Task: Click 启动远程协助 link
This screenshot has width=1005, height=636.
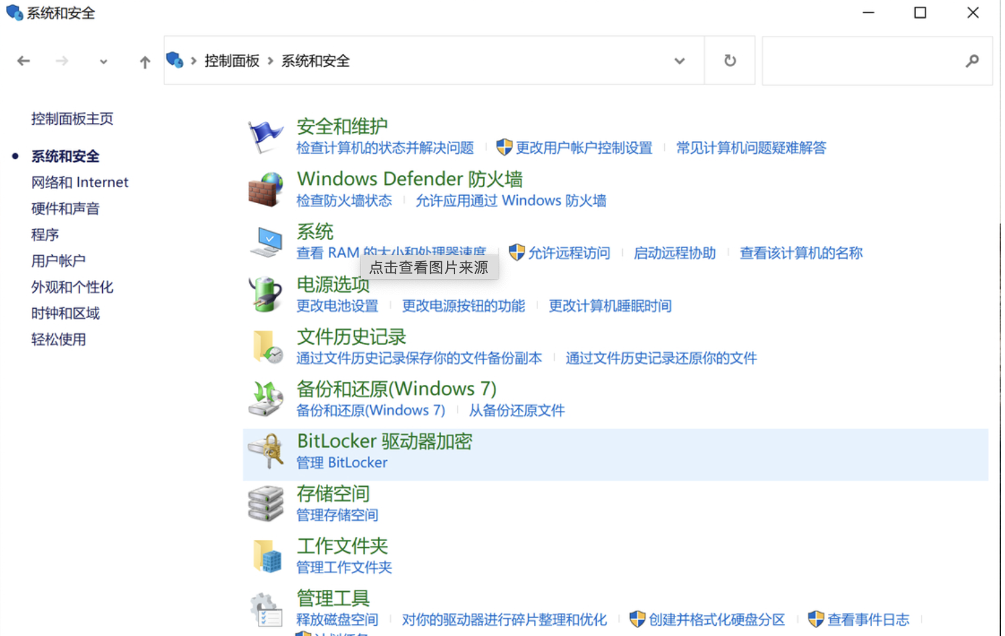Action: (x=674, y=253)
